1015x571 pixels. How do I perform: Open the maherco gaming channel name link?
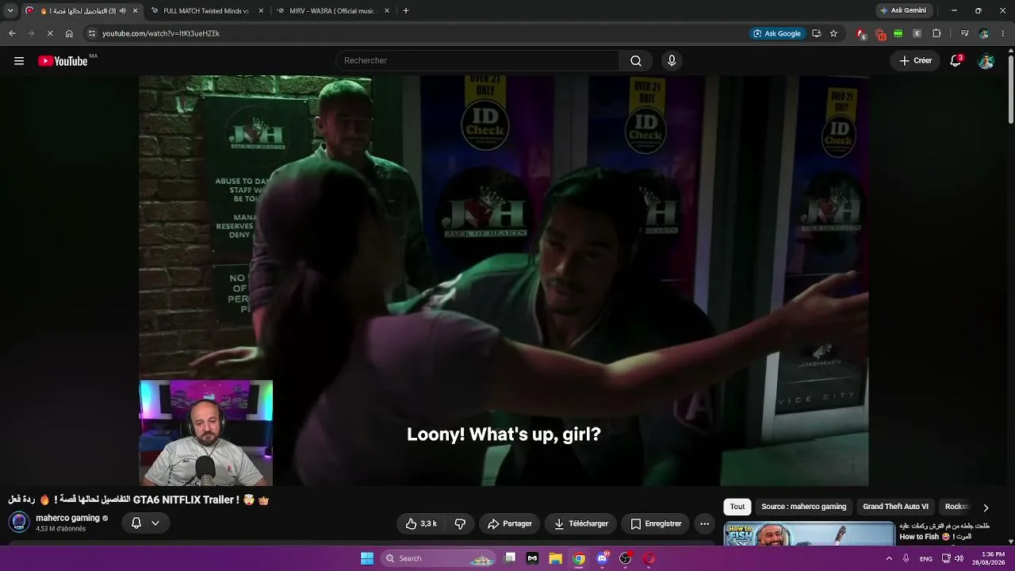tap(67, 518)
